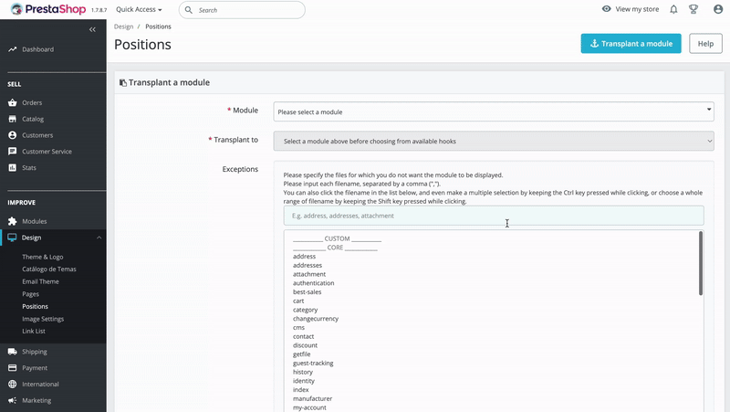
Task: Open Modules menu item
Action: [34, 221]
